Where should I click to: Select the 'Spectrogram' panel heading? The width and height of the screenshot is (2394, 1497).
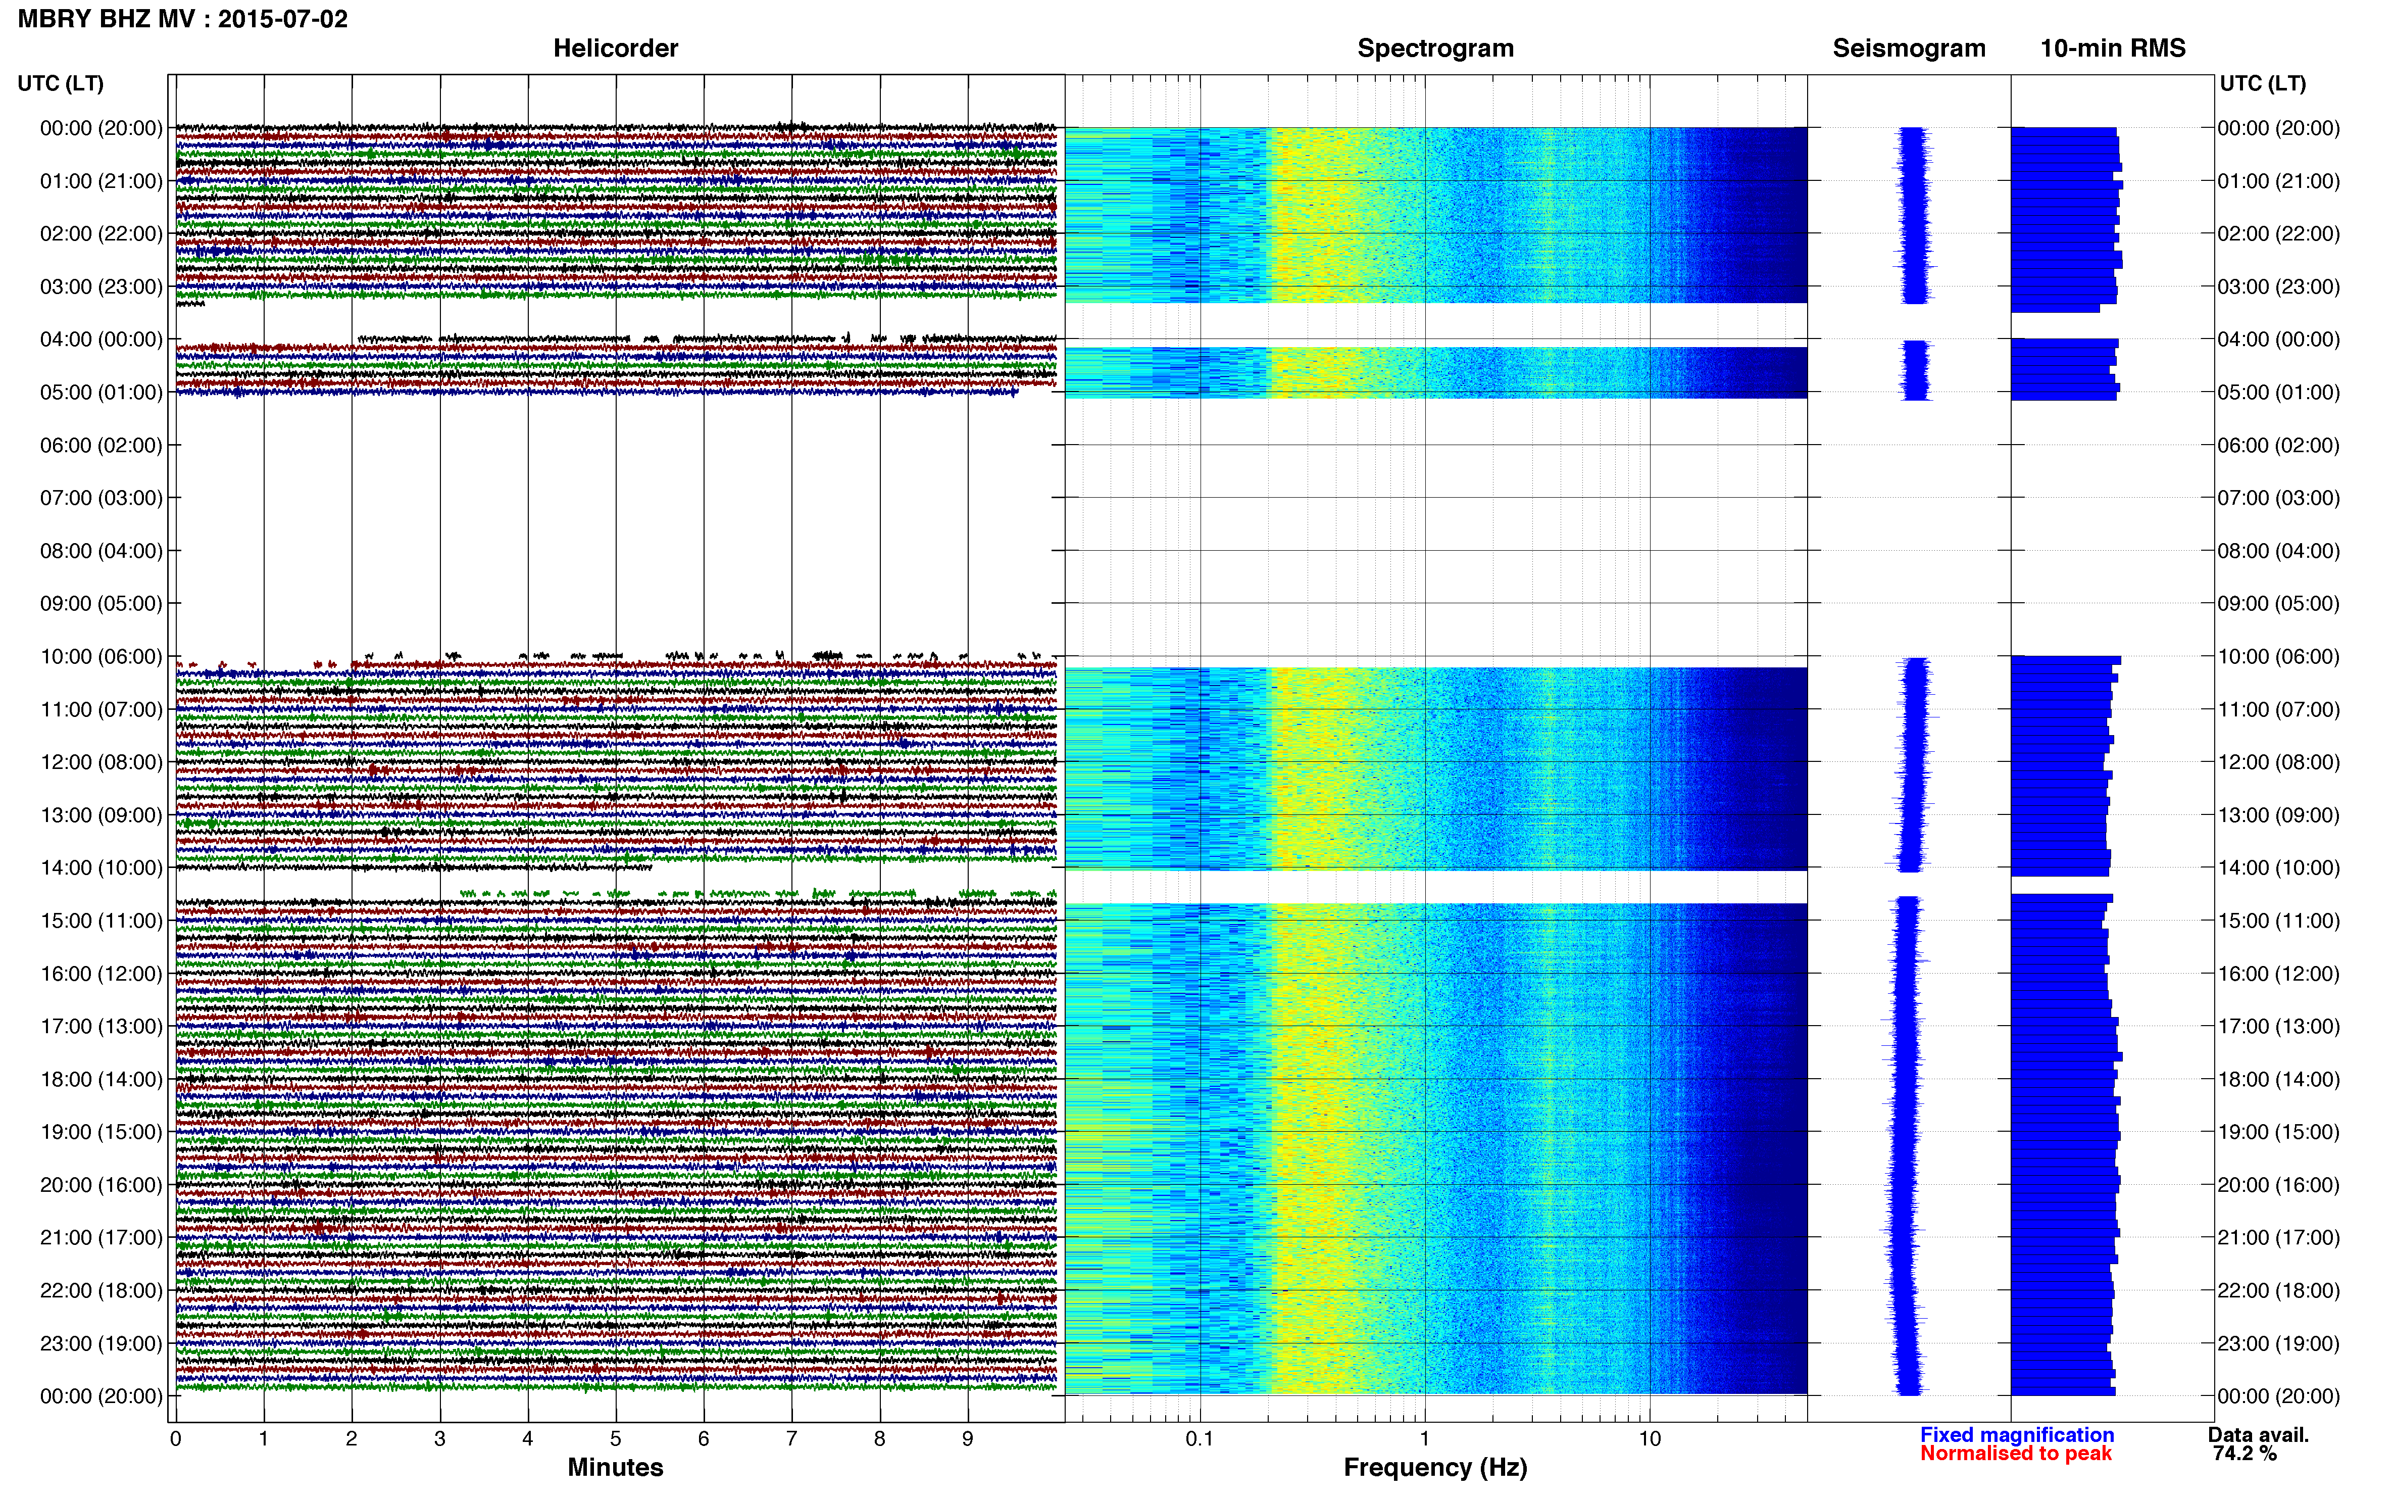(1435, 49)
